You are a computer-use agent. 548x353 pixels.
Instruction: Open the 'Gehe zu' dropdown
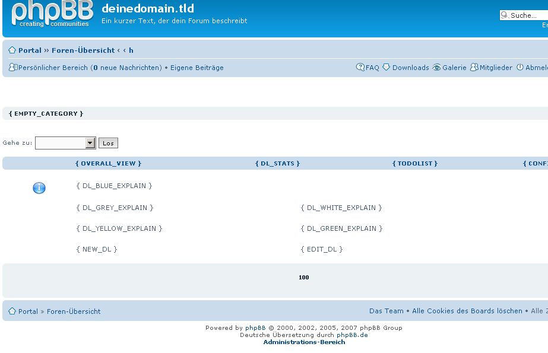pyautogui.click(x=65, y=143)
